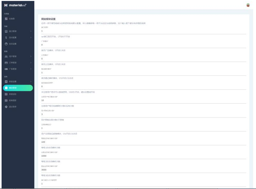Image resolution: width=256 pixels, height=189 pixels.
Task: Expand the 接口管理 submenu chevron
Action: click(31, 31)
